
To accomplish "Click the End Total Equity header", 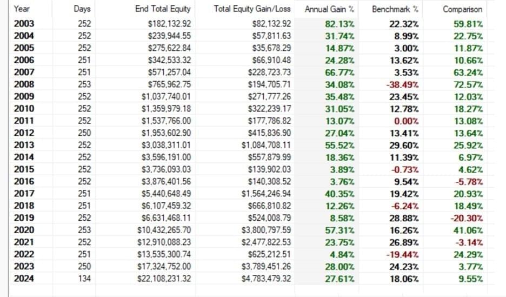I will point(163,9).
